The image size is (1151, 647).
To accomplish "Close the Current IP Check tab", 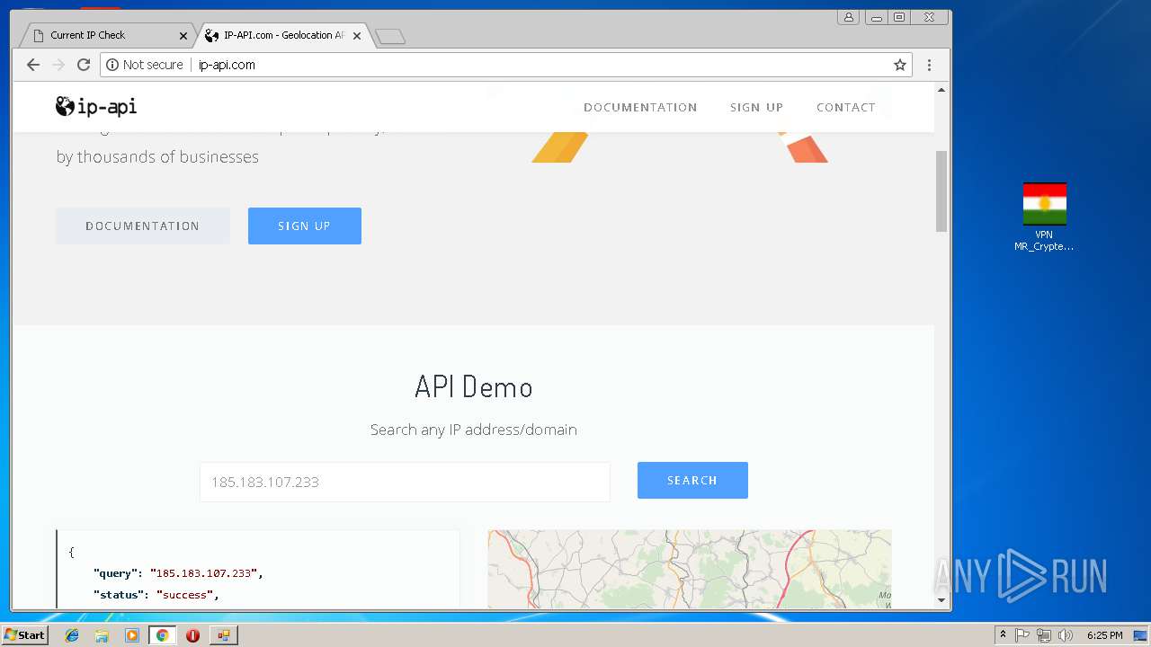I will (183, 36).
